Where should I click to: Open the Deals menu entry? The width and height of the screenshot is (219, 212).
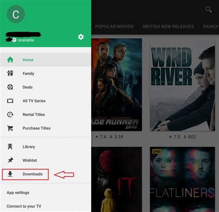(45, 87)
